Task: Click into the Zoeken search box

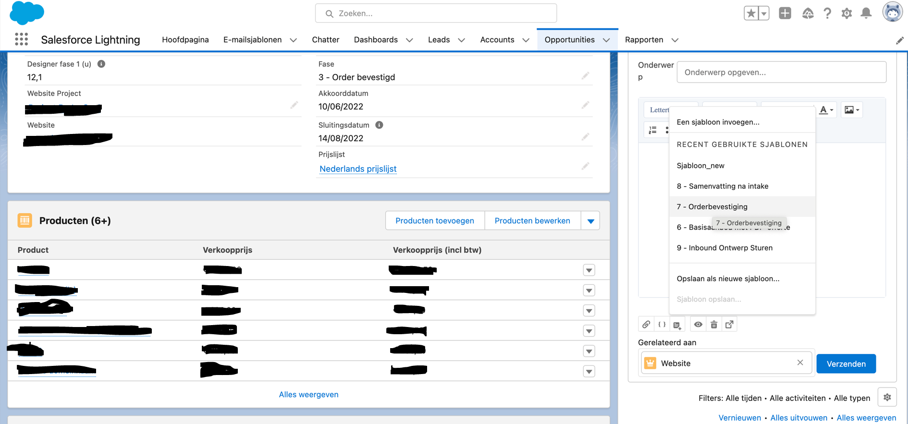Action: pos(436,13)
